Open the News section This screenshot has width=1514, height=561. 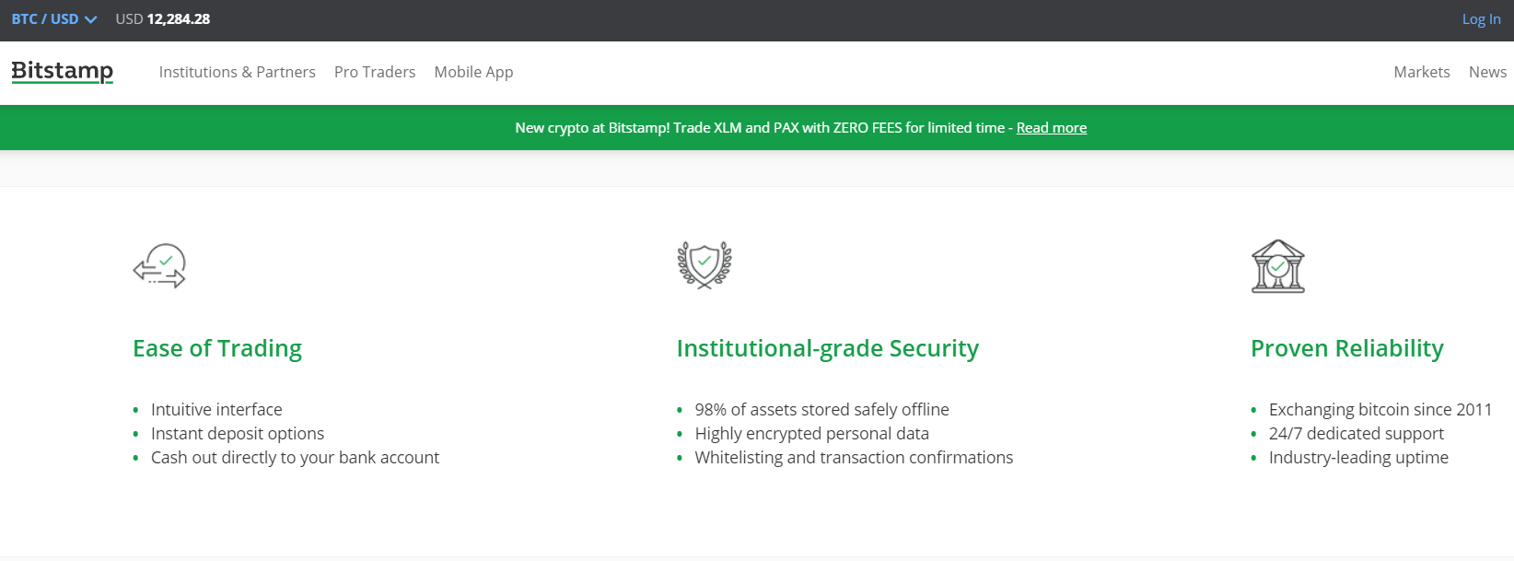(x=1487, y=72)
